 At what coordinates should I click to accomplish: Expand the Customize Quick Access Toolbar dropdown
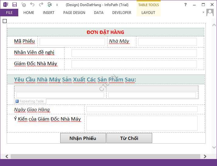[x=57, y=5]
